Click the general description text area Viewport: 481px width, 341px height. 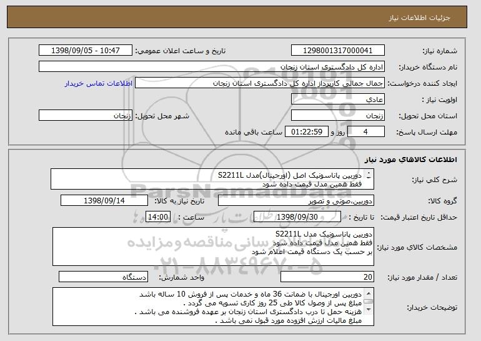point(212,179)
